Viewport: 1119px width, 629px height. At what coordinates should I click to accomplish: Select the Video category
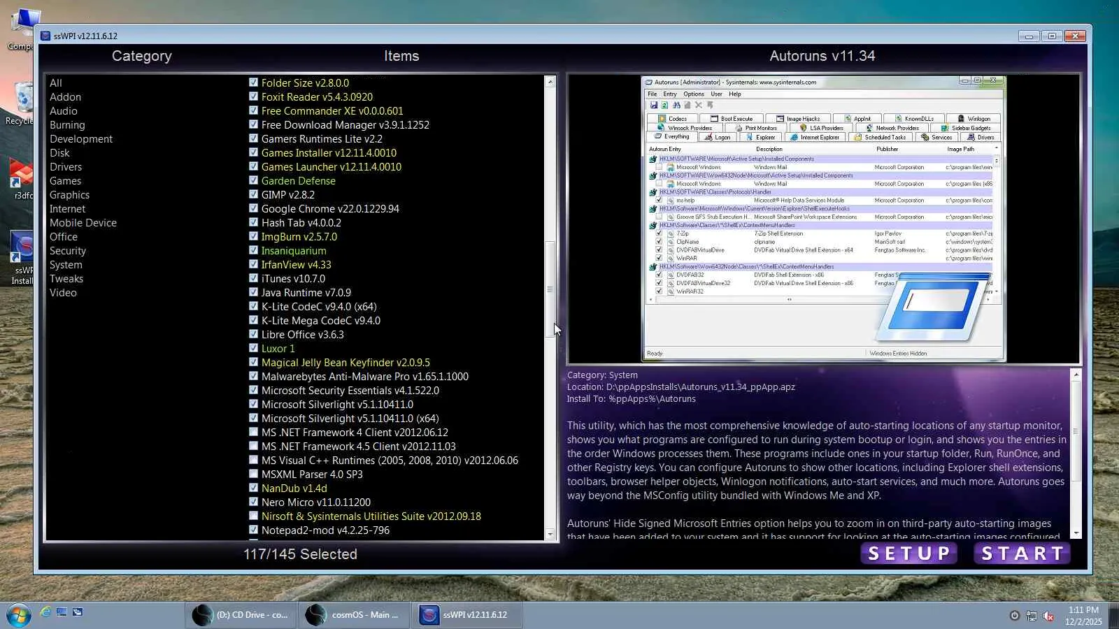tap(63, 292)
